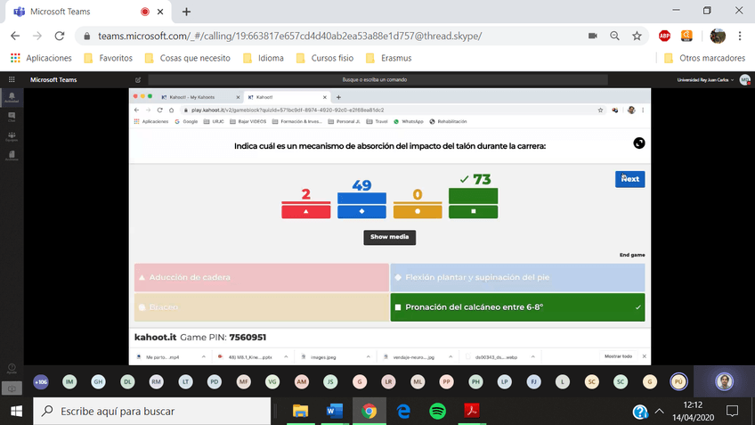Toggle Kahoot fullscreen icon
This screenshot has width=755, height=425.
click(639, 143)
